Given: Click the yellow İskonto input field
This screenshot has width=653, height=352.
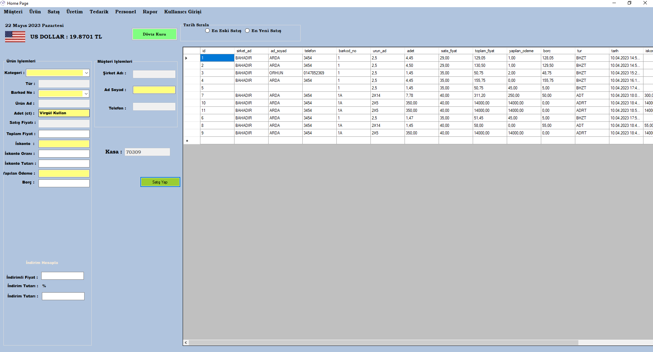Looking at the screenshot, I should point(64,144).
